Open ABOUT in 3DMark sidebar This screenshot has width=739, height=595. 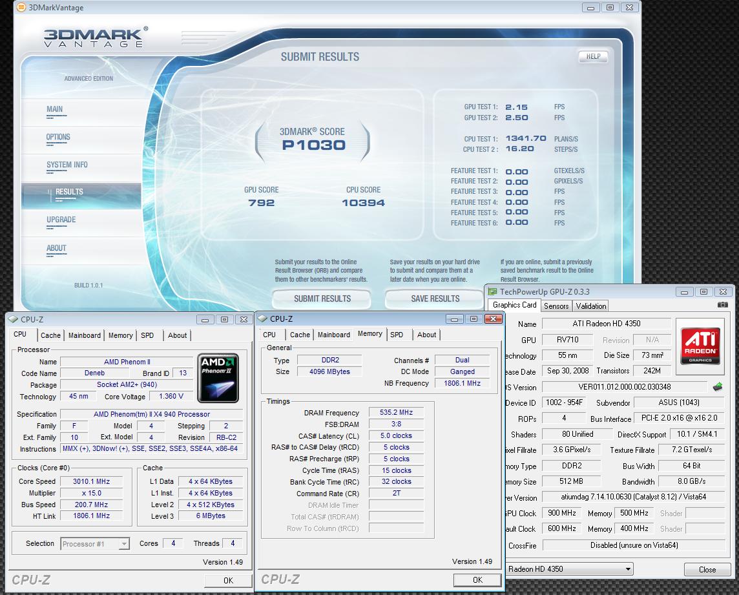pyautogui.click(x=56, y=248)
